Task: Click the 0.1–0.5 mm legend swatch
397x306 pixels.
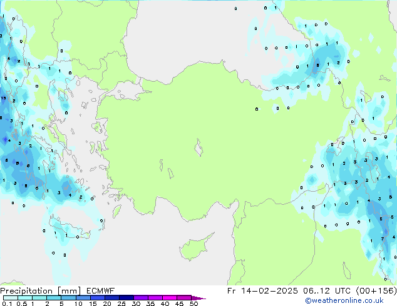Action: 11,298
